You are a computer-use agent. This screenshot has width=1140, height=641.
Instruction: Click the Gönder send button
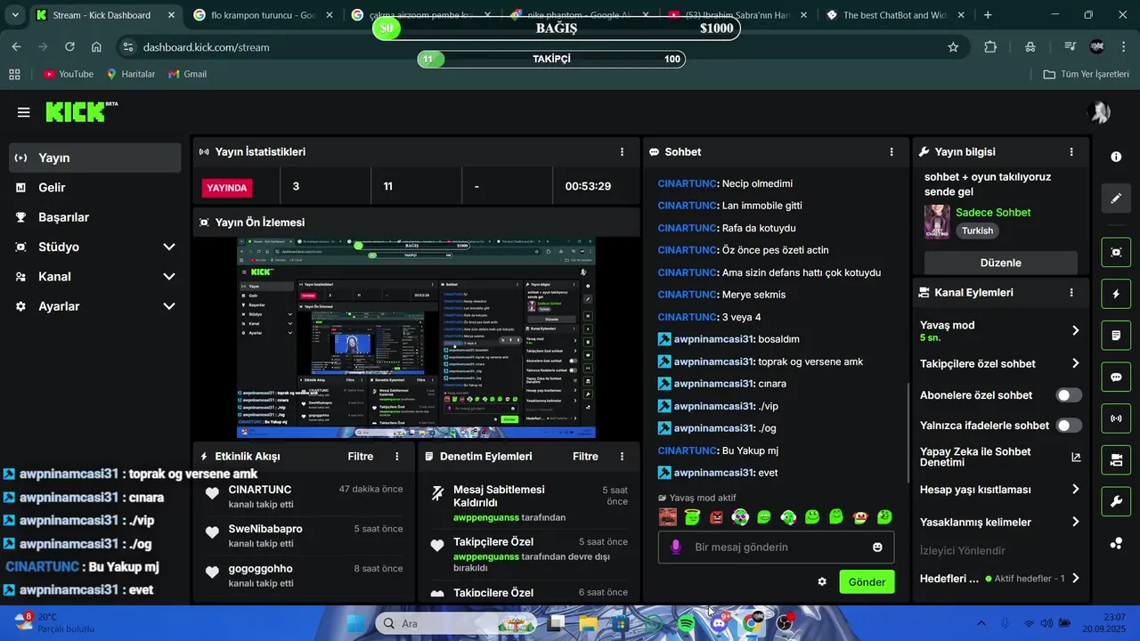pyautogui.click(x=867, y=581)
